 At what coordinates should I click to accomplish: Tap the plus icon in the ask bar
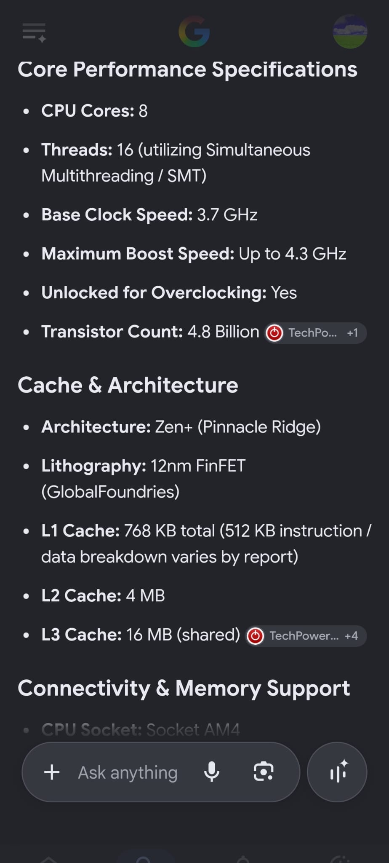(x=52, y=772)
